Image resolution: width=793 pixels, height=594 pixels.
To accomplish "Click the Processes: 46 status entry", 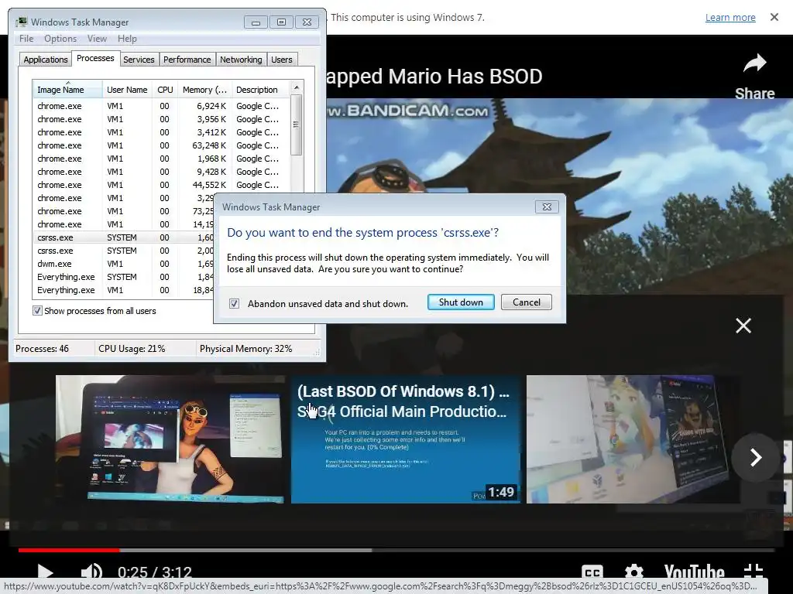I will point(42,349).
